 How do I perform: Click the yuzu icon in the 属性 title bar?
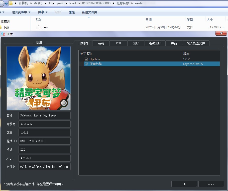(x=3, y=34)
